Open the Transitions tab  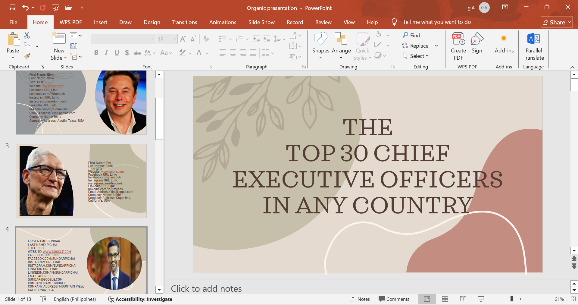(x=185, y=22)
